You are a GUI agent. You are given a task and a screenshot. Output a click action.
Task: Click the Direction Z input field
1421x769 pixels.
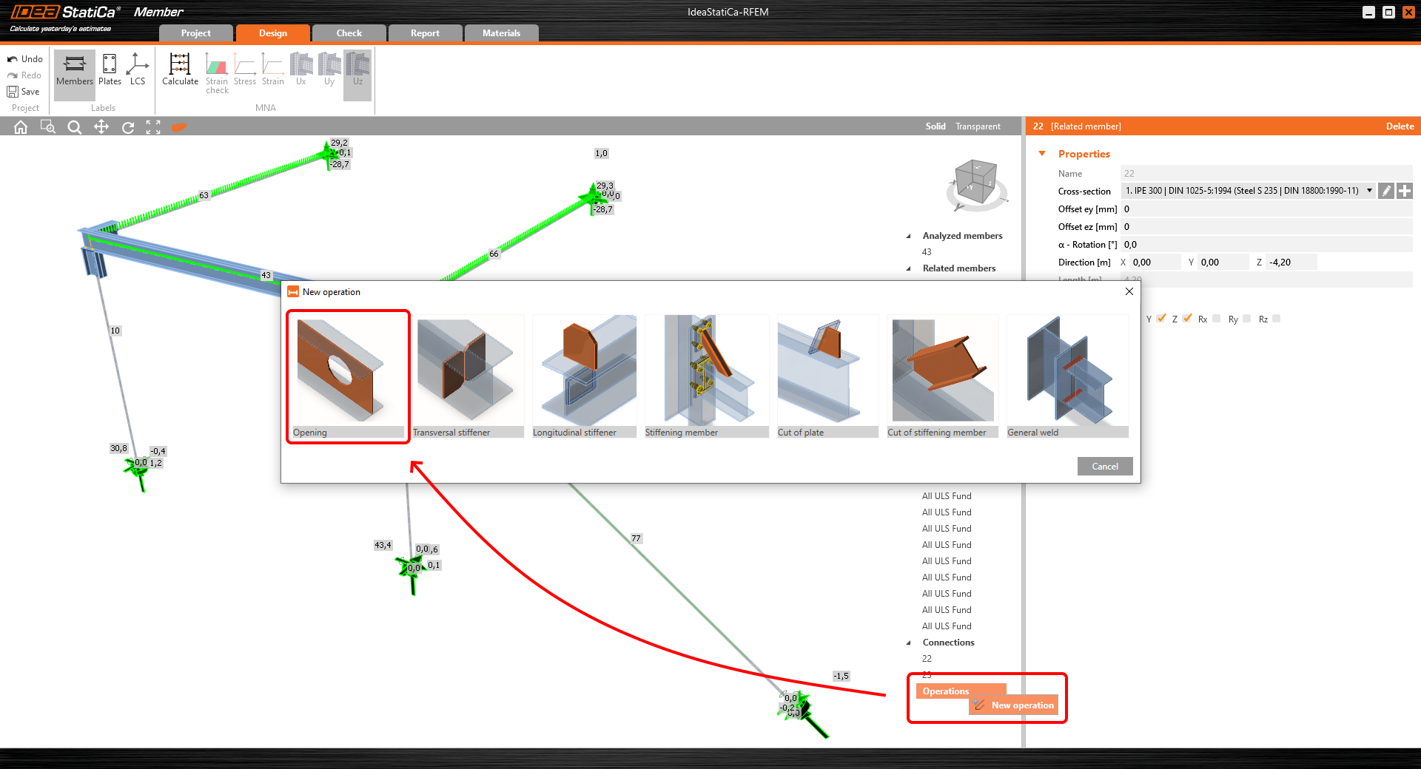pyautogui.click(x=1292, y=262)
